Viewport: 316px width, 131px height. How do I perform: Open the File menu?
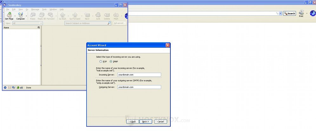pos(8,9)
